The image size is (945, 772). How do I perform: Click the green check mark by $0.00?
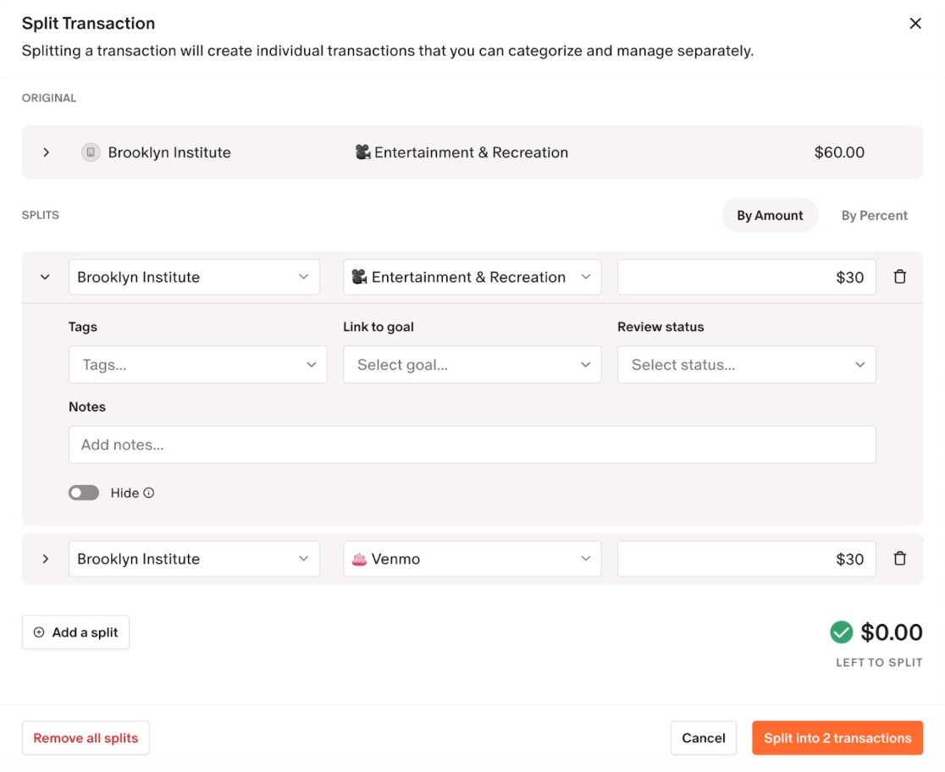coord(841,632)
